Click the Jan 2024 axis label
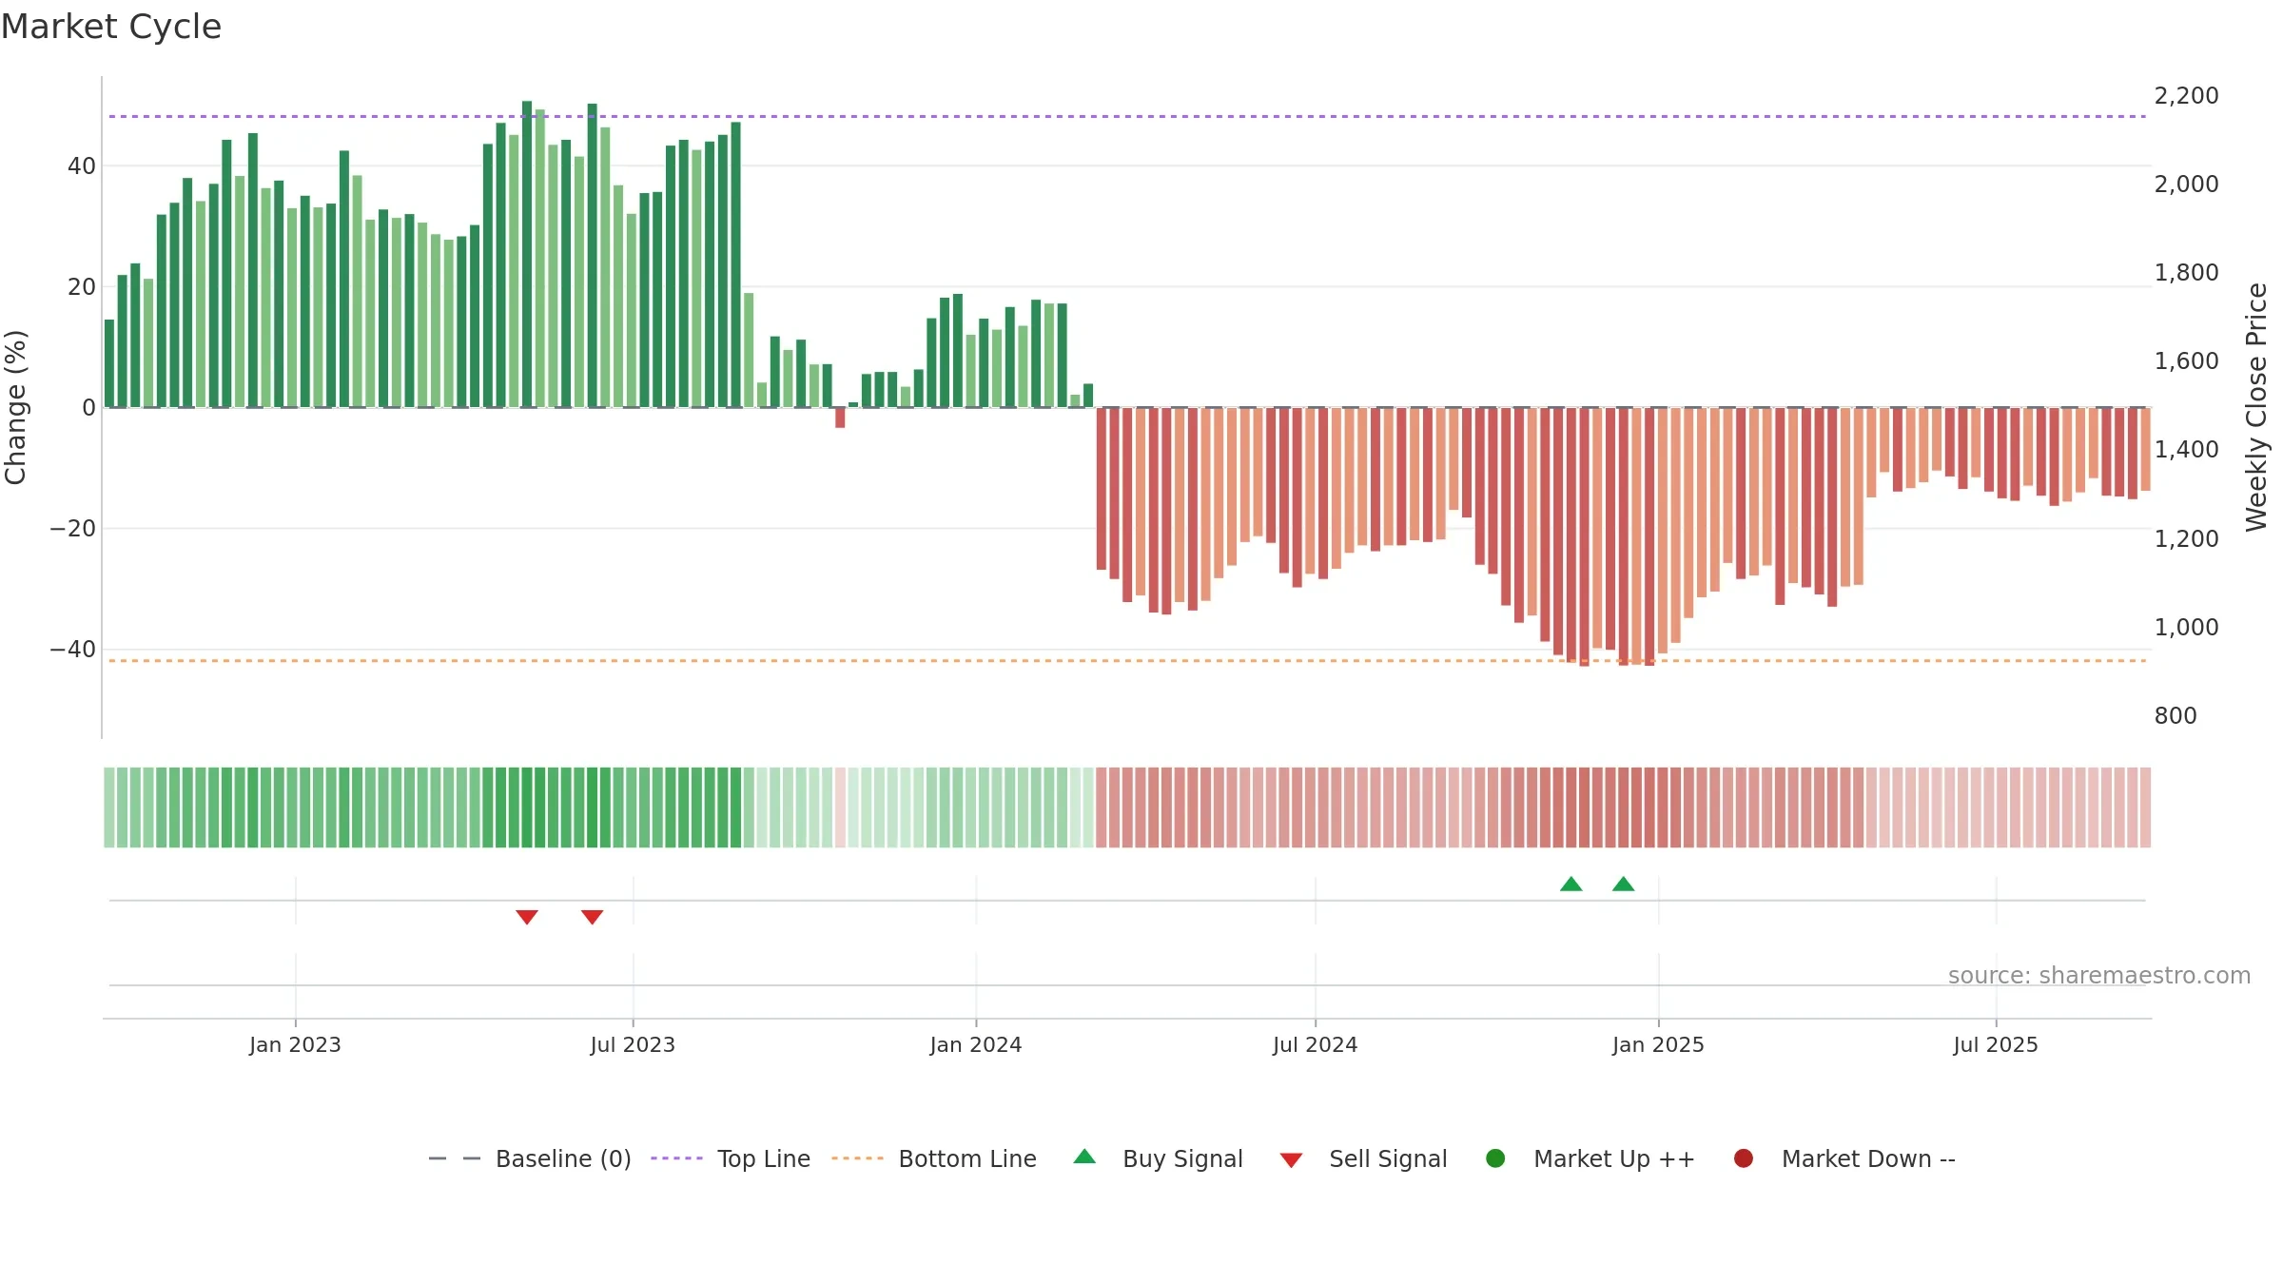This screenshot has width=2283, height=1284. (976, 1044)
